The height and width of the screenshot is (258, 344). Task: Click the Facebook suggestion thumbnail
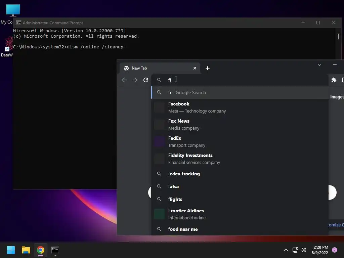pyautogui.click(x=159, y=107)
